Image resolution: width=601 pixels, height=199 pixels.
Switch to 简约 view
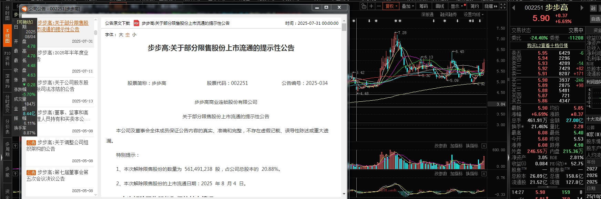(475, 6)
